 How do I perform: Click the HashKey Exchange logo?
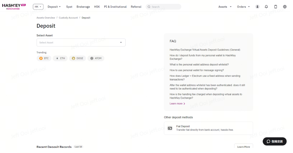point(14,7)
